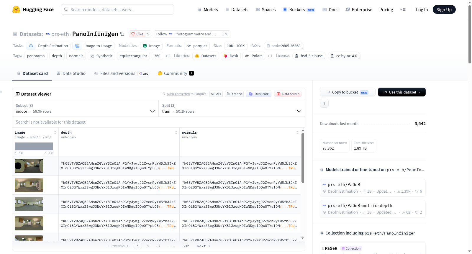Click the 10K - 100K size tag

[x=236, y=46]
